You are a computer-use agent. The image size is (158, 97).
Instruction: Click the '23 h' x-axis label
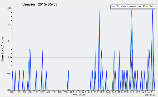pyautogui.click(x=150, y=92)
